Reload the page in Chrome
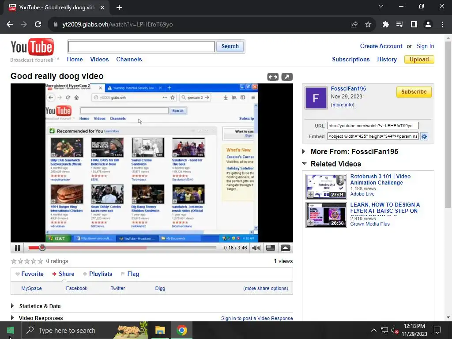This screenshot has width=452, height=339. tap(38, 25)
